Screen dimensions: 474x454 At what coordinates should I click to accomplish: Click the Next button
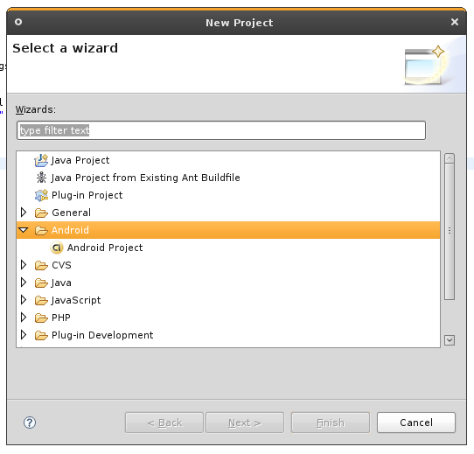[245, 423]
